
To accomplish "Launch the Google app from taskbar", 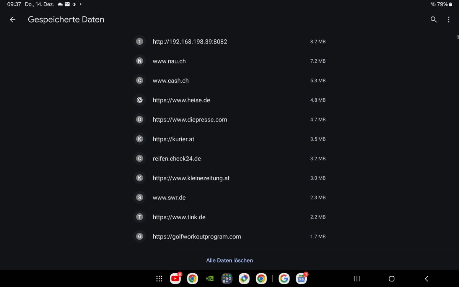I will (284, 279).
